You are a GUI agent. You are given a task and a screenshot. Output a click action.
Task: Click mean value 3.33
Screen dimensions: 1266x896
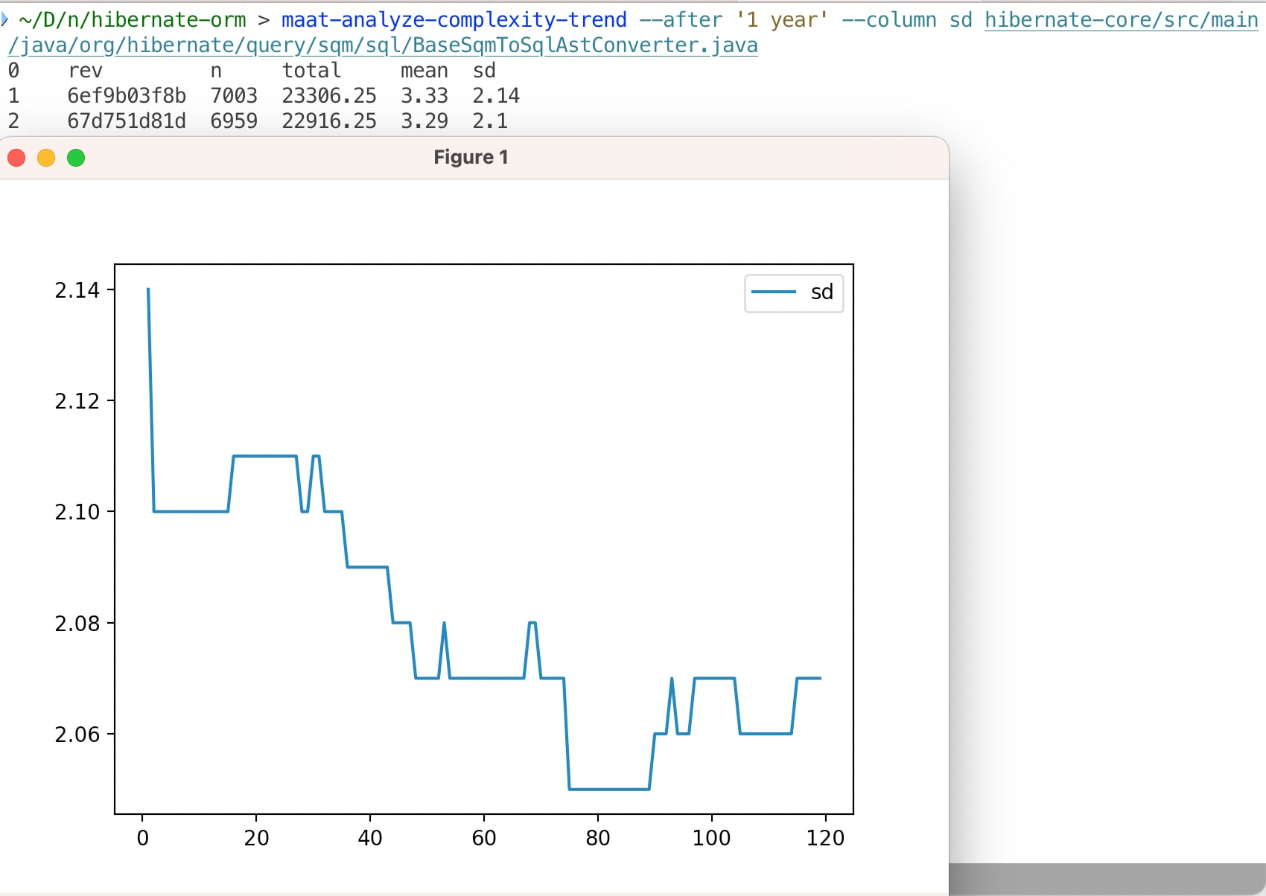[424, 96]
